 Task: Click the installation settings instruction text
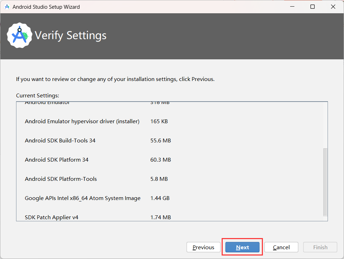(x=115, y=79)
